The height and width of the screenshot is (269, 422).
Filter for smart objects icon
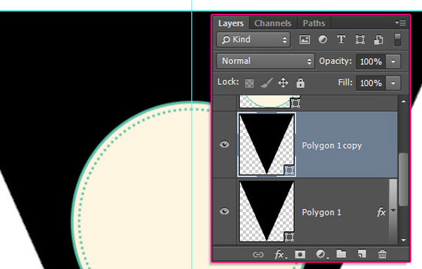pyautogui.click(x=378, y=40)
